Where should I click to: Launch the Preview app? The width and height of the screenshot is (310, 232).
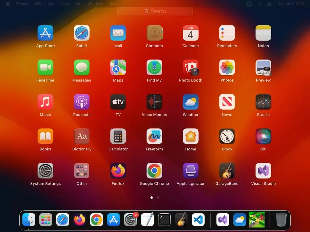point(263,67)
